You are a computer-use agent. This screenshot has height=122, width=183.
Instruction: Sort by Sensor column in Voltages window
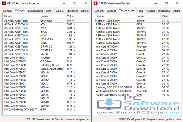pyautogui.click(x=52, y=16)
